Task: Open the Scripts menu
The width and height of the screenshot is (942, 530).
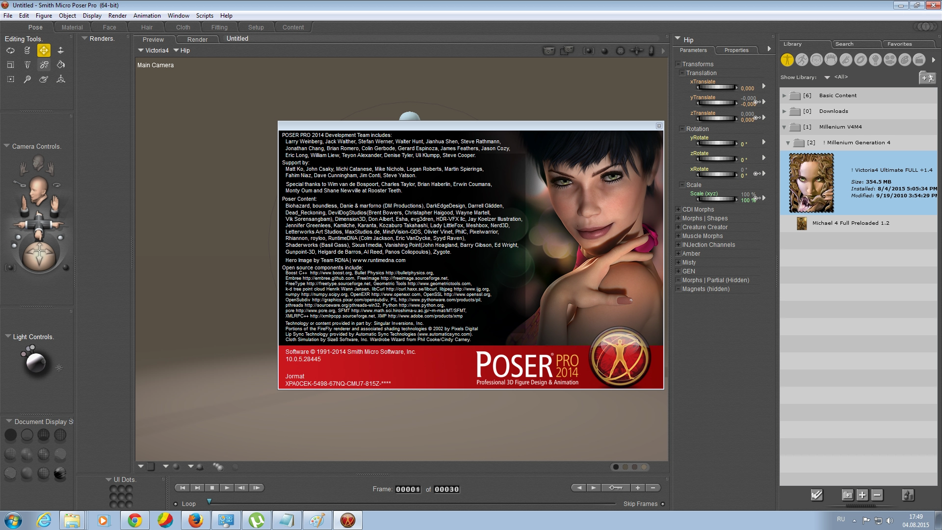Action: pyautogui.click(x=205, y=16)
